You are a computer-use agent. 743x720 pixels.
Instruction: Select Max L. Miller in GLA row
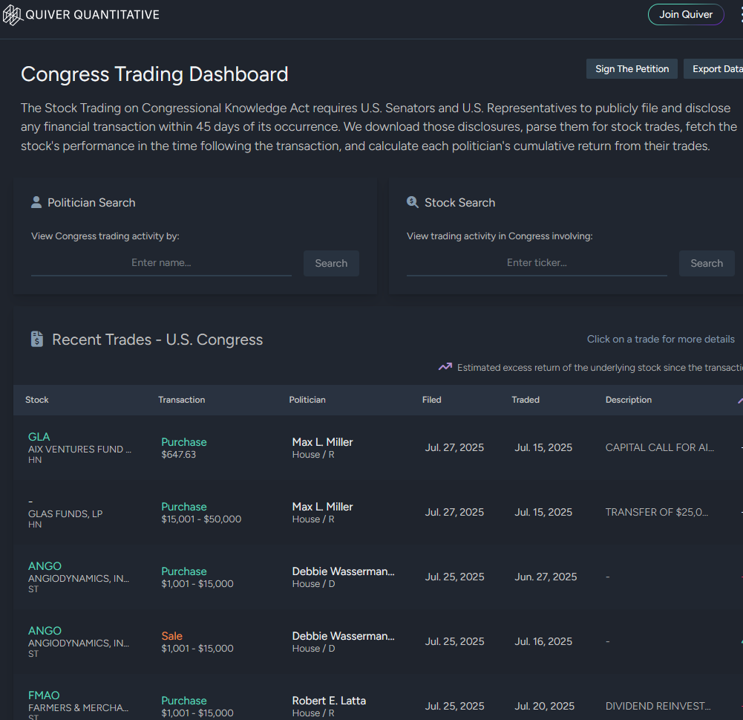(322, 442)
